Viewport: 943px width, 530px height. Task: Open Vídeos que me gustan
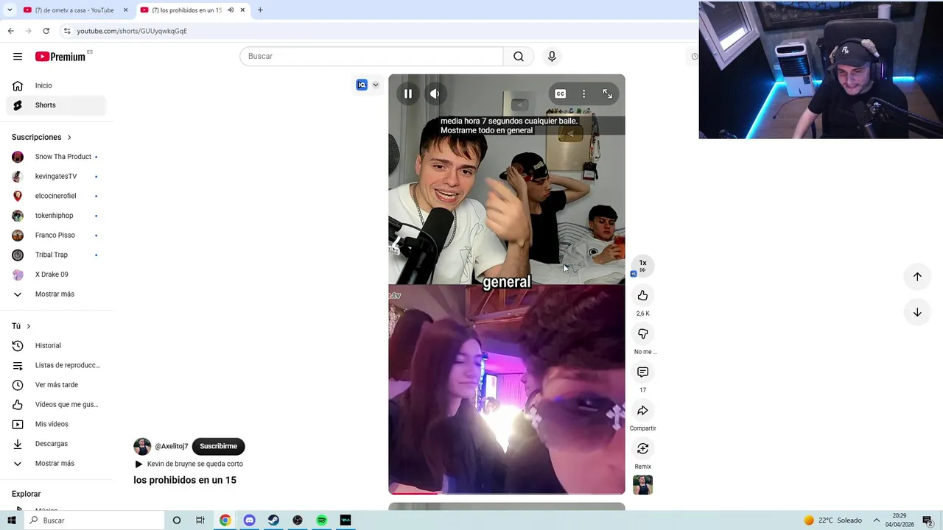click(56, 404)
